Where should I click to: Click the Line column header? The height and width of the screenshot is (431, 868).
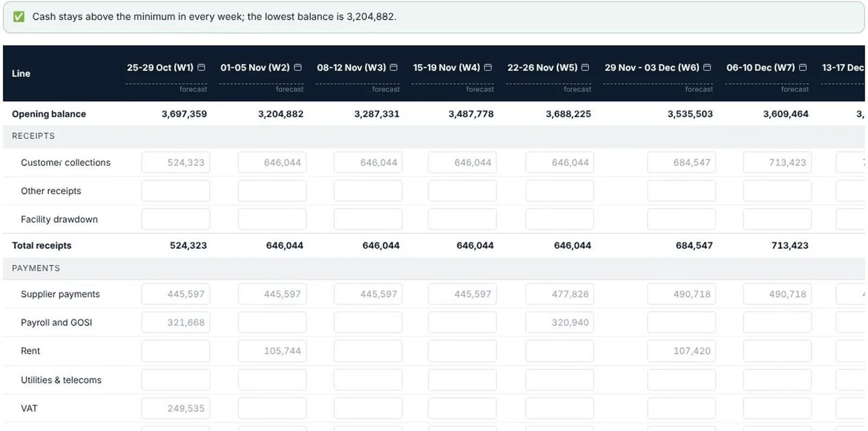pos(21,73)
